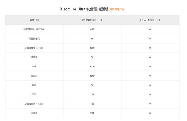Select the 后置摄像头（广角） row name
This screenshot has width=187, height=121.
pyautogui.click(x=34, y=48)
